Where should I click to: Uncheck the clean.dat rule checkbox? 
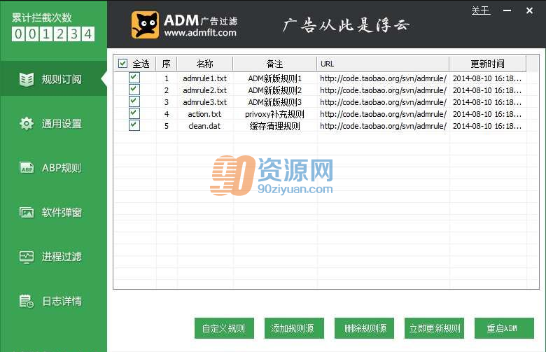[x=134, y=125]
